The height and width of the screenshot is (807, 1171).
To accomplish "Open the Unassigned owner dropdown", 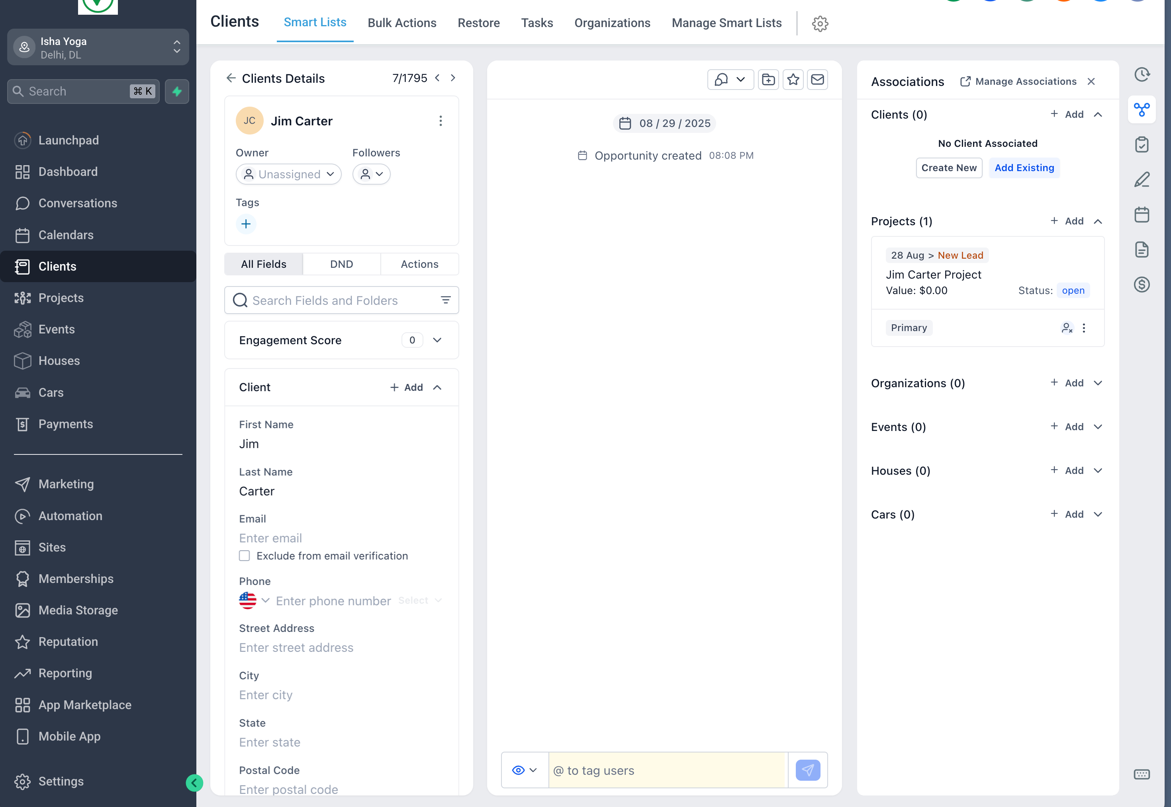I will pyautogui.click(x=288, y=174).
